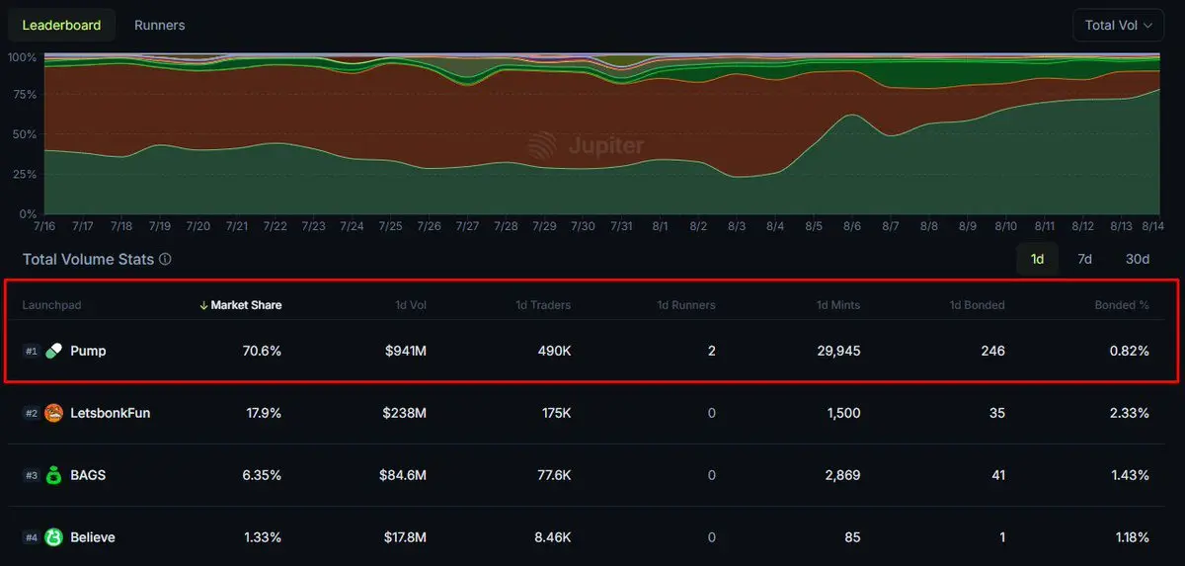Switch to the Runners tab

(x=159, y=25)
